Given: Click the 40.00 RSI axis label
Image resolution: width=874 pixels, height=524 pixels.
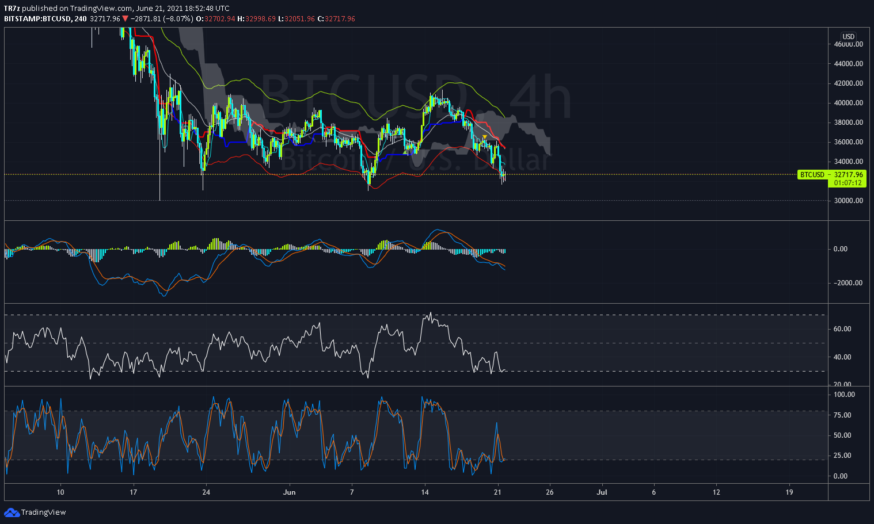Looking at the screenshot, I should 843,357.
